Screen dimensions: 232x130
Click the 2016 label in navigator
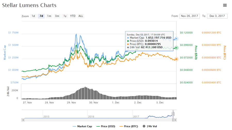pyautogui.click(x=91, y=117)
